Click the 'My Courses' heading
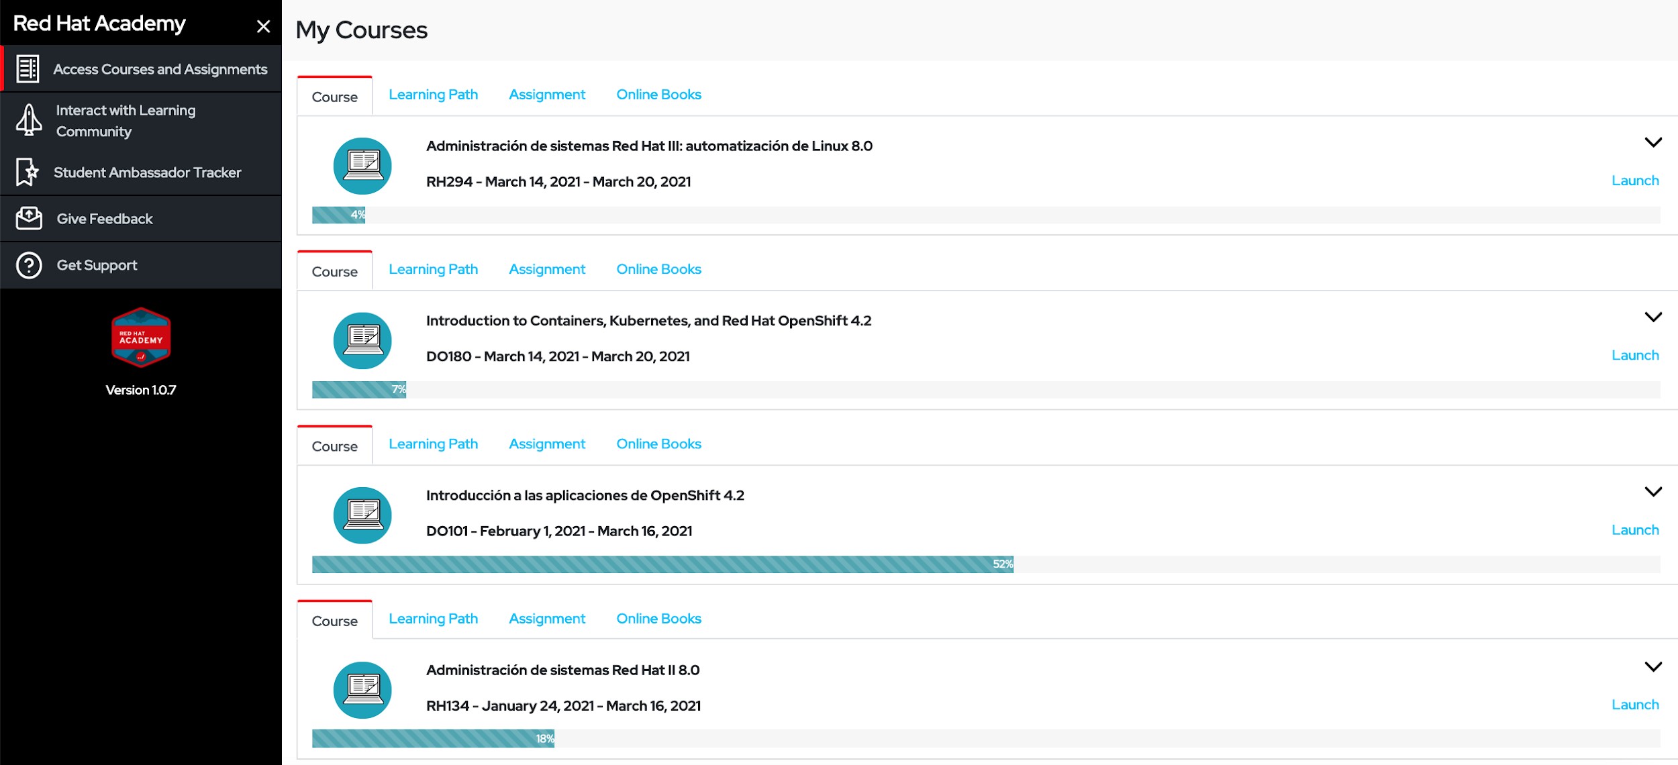 (361, 30)
